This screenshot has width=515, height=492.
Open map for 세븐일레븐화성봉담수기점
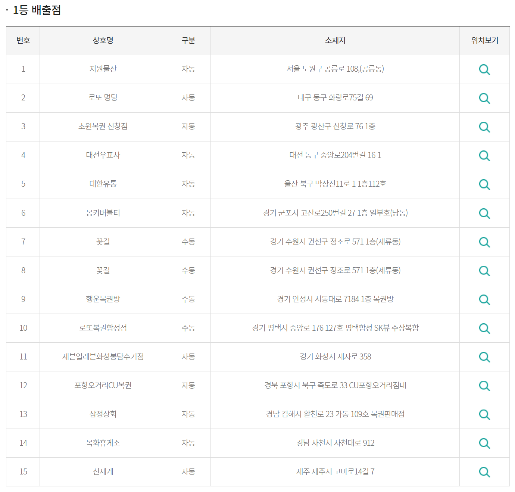coord(484,357)
